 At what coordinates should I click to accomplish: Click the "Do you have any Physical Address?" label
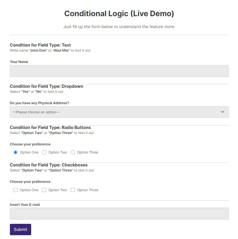39,103
